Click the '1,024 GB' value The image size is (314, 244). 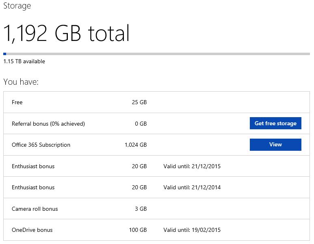[136, 145]
